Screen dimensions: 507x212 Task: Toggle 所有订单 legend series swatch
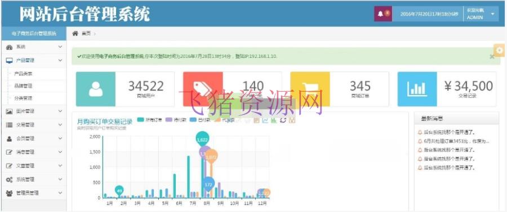[140, 120]
